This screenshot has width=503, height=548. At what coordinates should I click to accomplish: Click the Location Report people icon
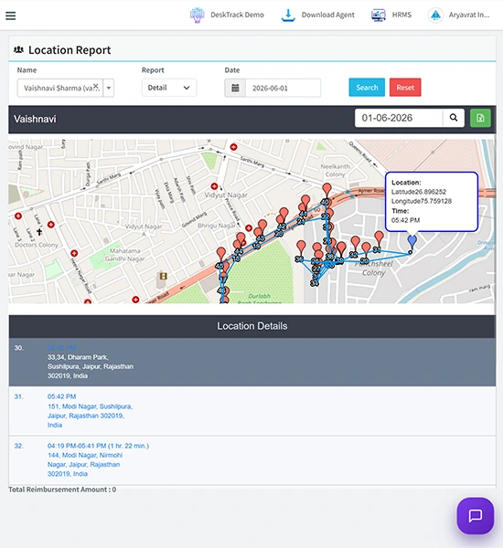[18, 49]
